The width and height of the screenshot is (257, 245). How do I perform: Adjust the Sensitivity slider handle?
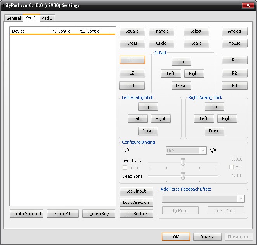[x=183, y=162]
